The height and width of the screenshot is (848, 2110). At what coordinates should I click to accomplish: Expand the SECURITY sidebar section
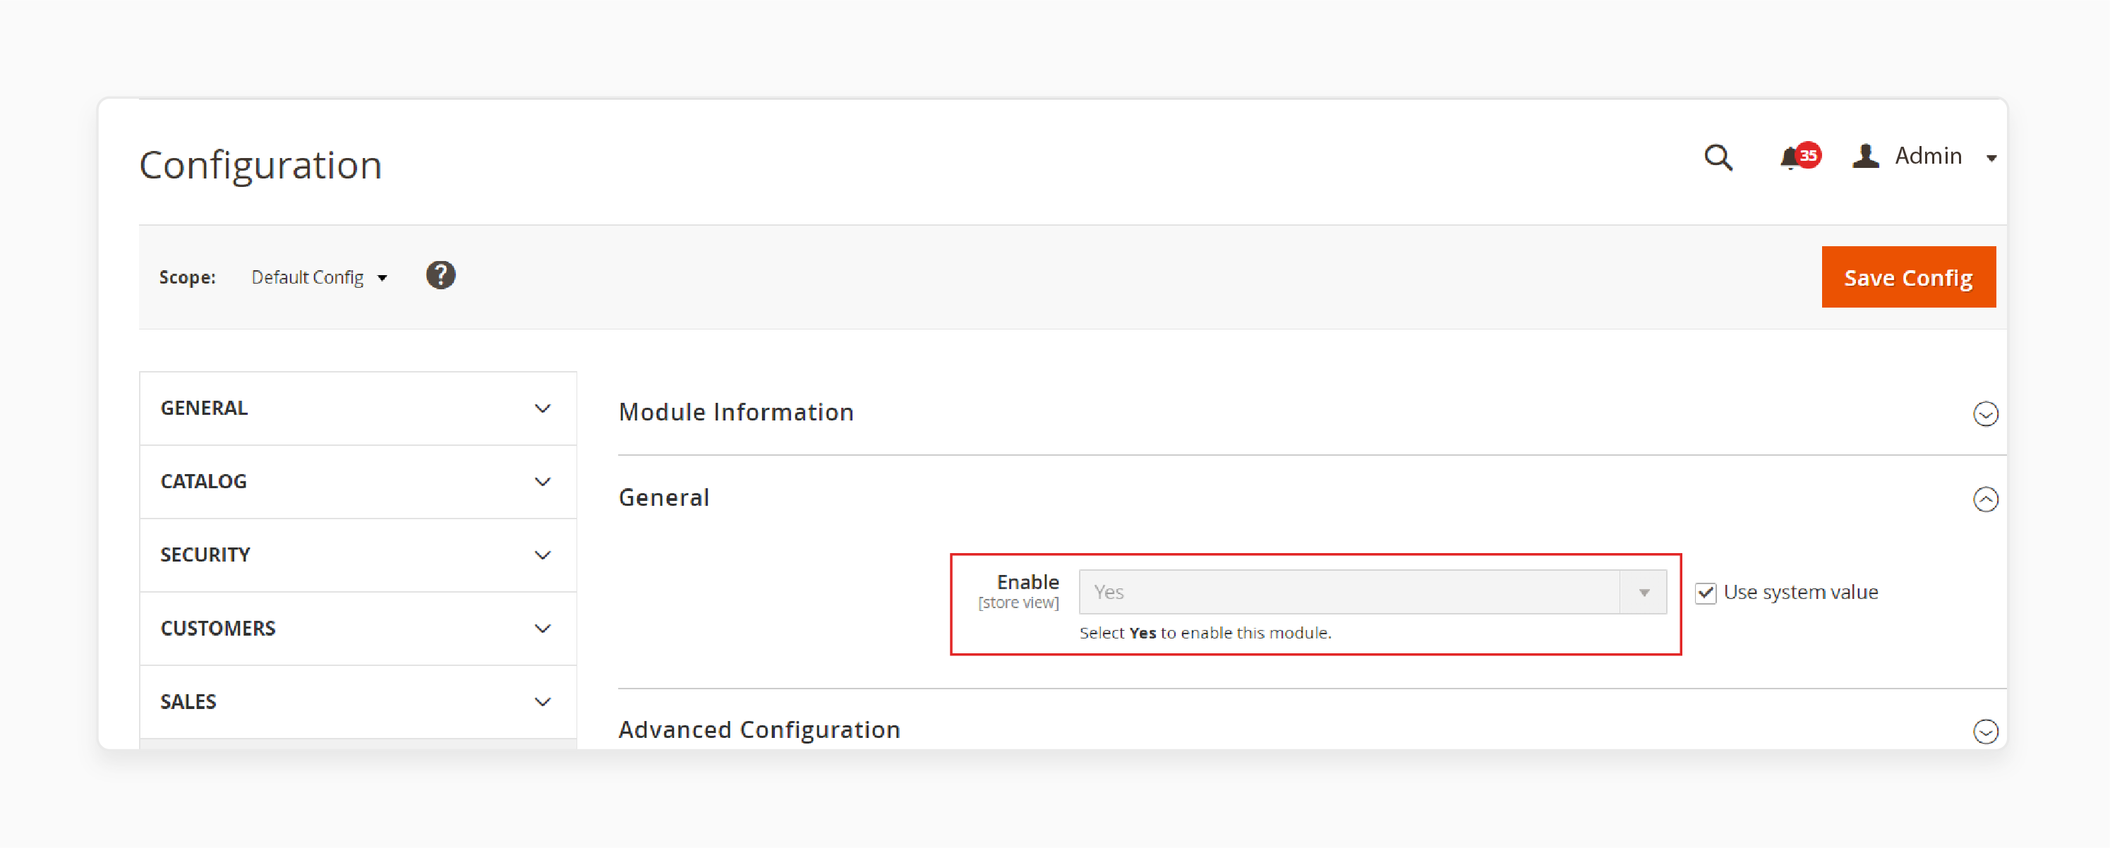358,555
